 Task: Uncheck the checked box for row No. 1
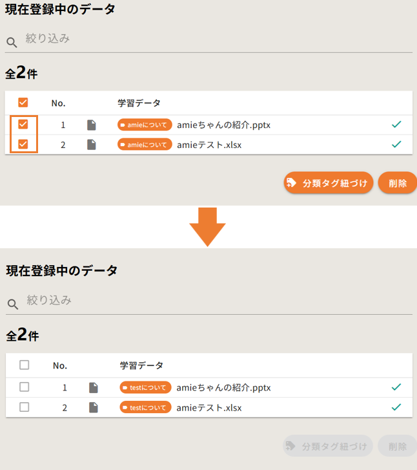tap(23, 125)
